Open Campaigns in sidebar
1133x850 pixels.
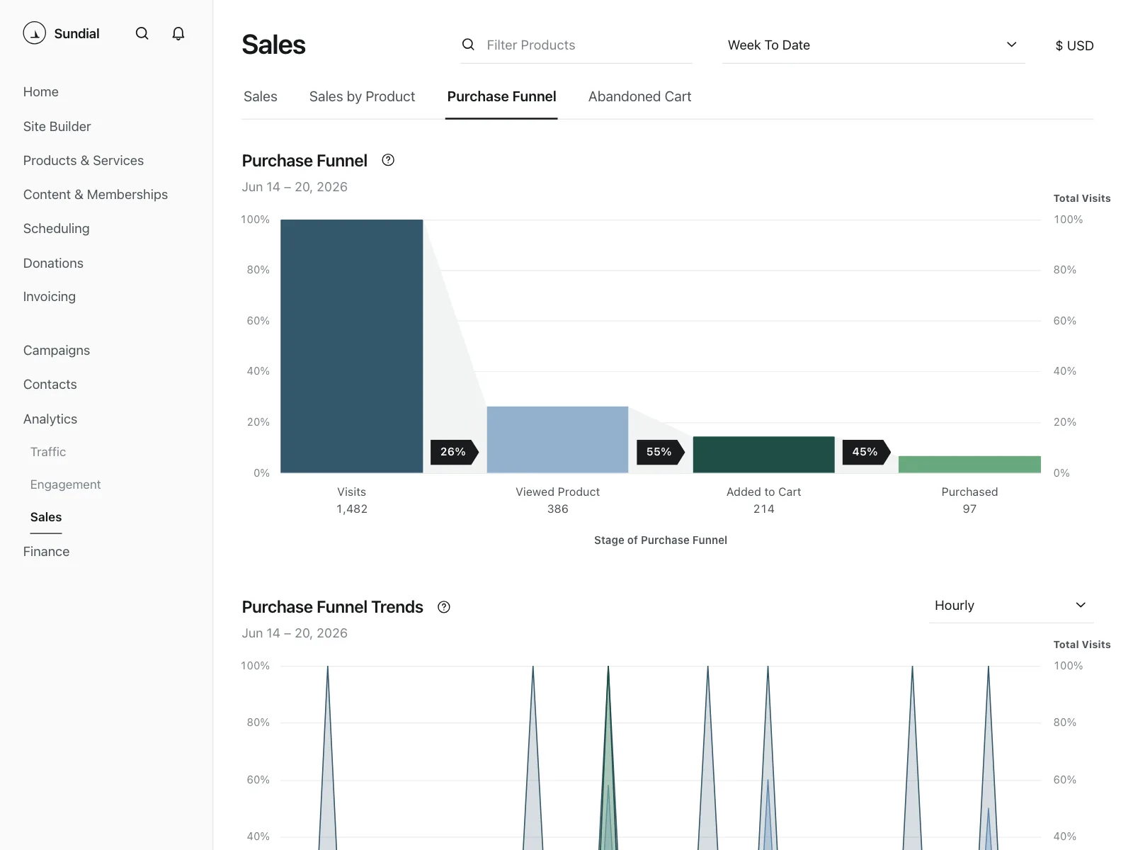pos(57,351)
